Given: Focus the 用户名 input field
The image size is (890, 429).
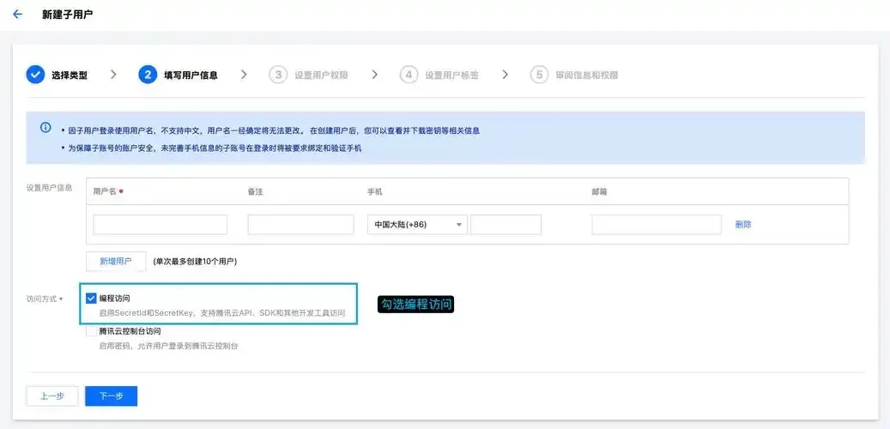Looking at the screenshot, I should pos(160,224).
